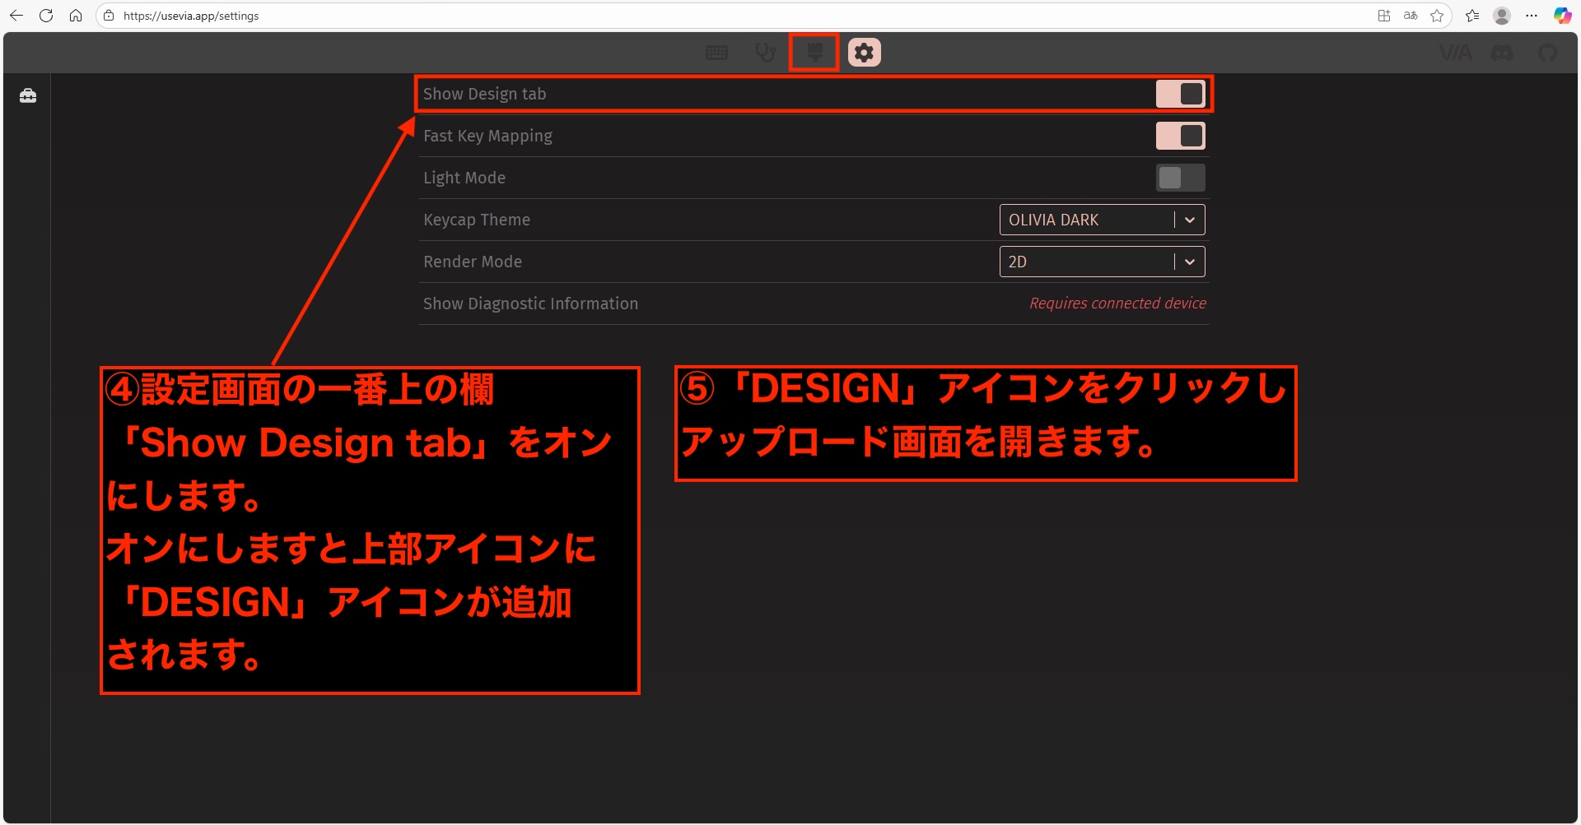This screenshot has width=1581, height=825.
Task: Click the browser refresh button
Action: (x=46, y=16)
